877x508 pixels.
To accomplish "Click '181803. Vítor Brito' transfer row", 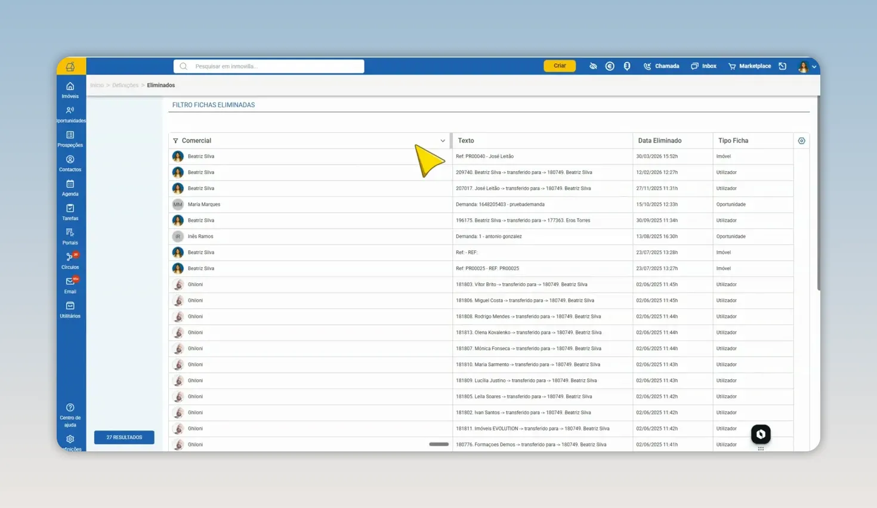I will pos(481,284).
